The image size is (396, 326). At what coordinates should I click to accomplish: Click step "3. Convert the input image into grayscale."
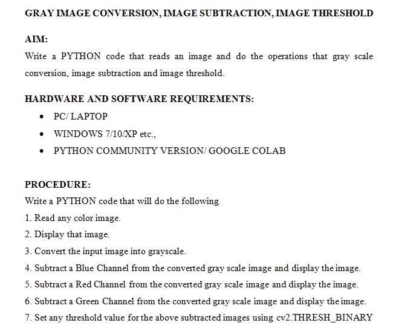tap(105, 251)
